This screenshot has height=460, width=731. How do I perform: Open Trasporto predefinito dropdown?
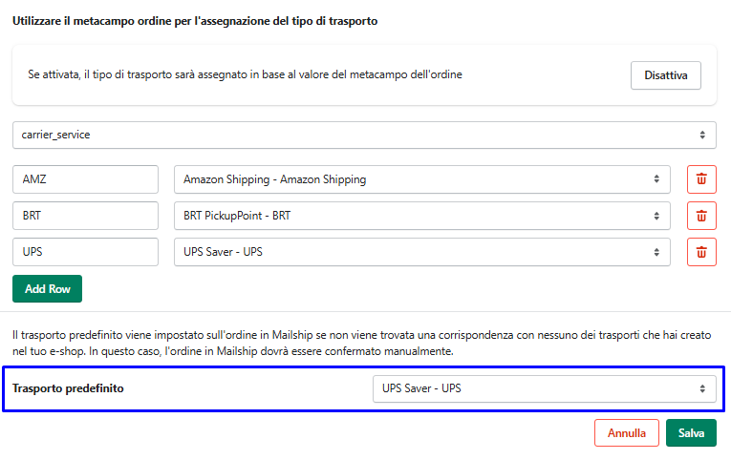544,388
